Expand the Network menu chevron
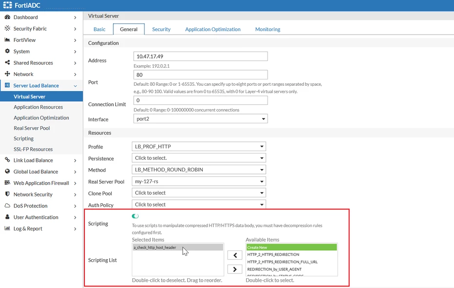The height and width of the screenshot is (288, 454). tap(75, 74)
